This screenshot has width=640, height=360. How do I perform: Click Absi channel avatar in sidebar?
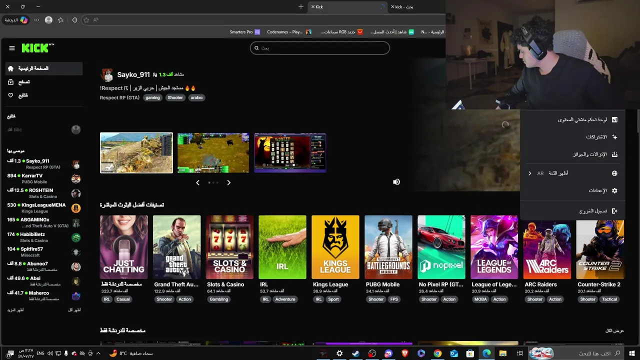point(76,281)
